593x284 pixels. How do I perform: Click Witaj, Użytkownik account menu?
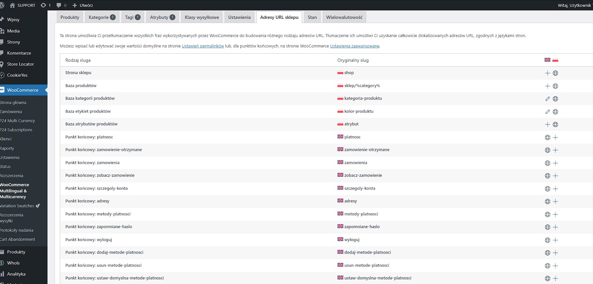574,5
